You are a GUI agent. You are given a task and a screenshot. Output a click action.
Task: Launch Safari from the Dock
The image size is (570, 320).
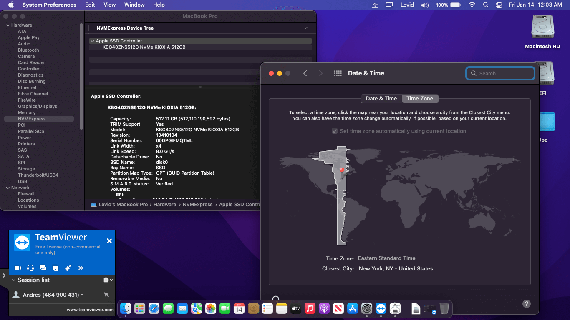tap(154, 308)
